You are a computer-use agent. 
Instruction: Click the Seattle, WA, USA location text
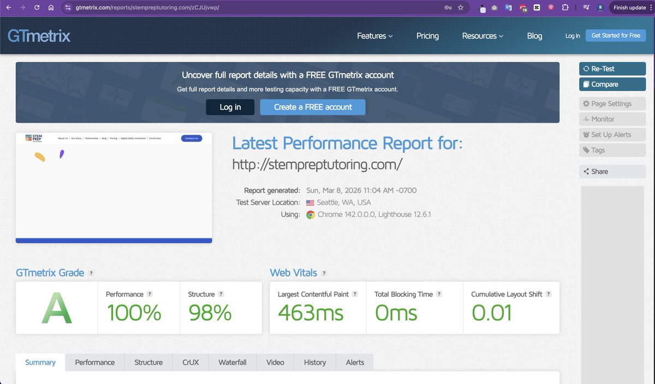pos(344,202)
